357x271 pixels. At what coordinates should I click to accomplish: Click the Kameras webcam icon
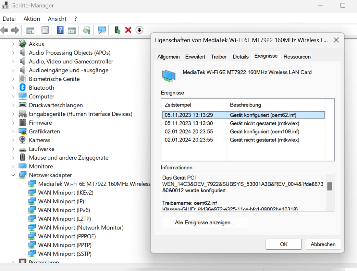pos(22,140)
